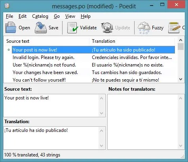Open the Go menu
This screenshot has width=188, height=162.
[57, 16]
